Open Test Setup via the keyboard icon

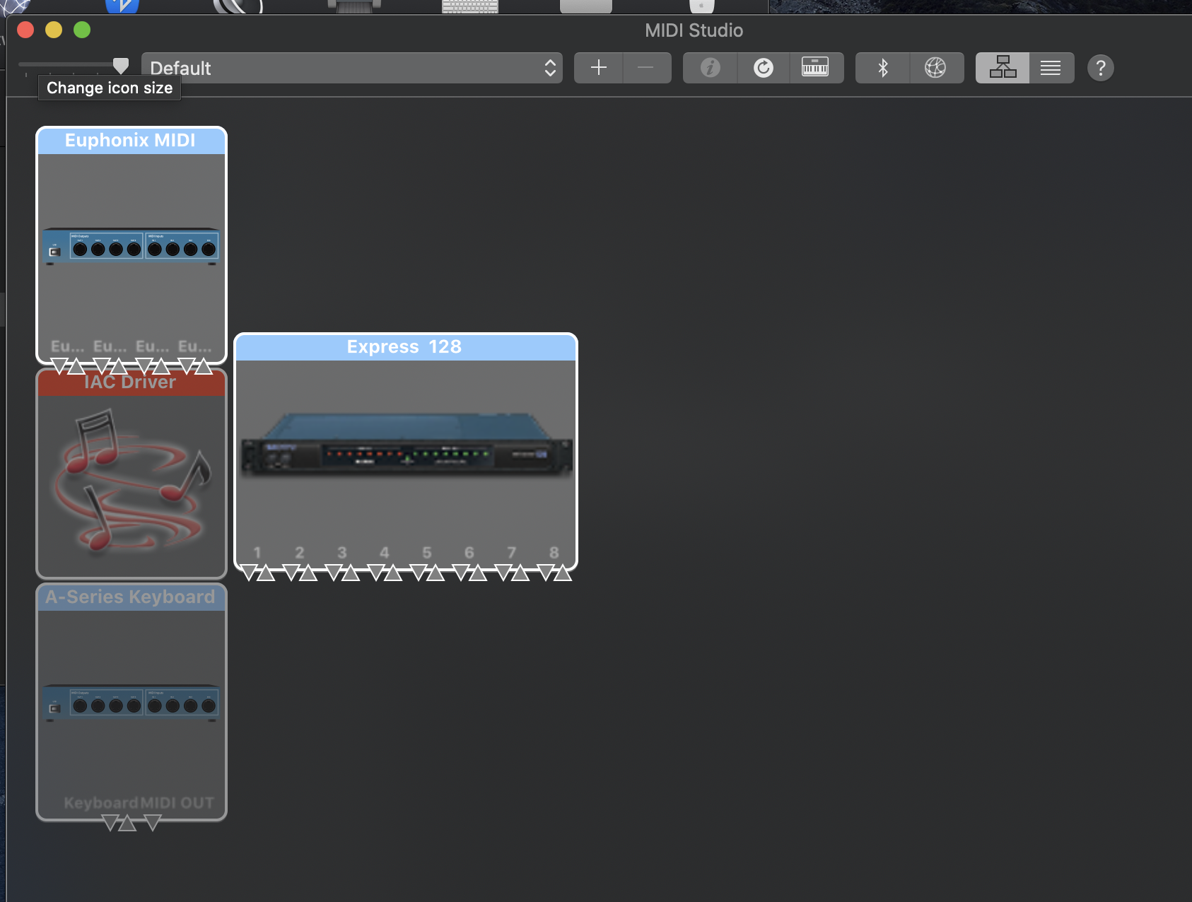[816, 68]
